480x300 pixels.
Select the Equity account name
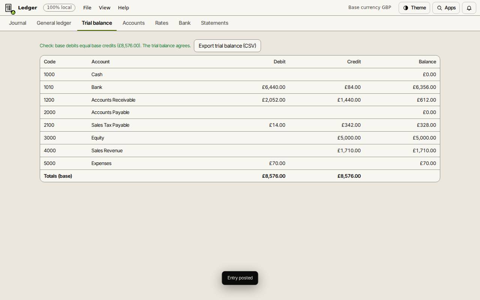(x=98, y=138)
